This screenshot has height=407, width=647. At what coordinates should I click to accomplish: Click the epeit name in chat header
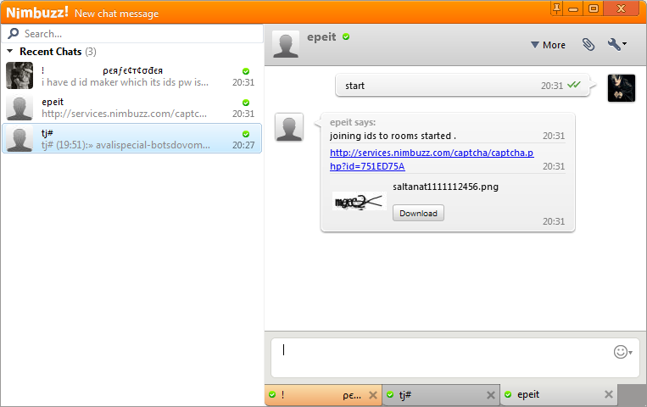(x=321, y=36)
